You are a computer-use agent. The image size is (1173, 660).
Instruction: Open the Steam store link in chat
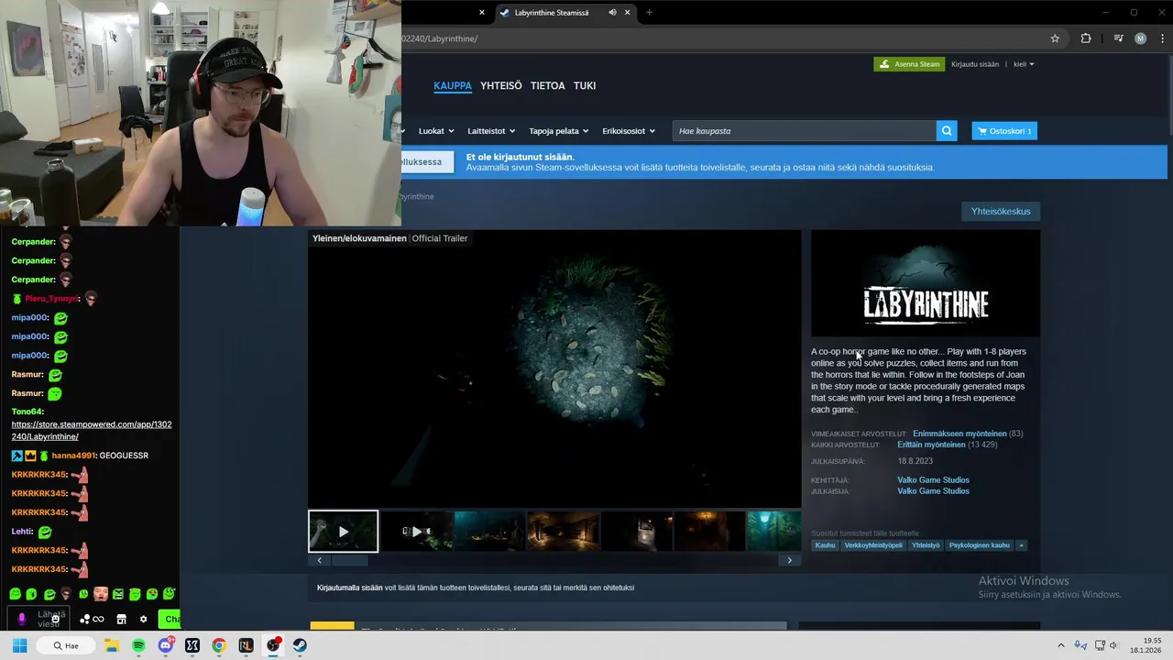(91, 431)
